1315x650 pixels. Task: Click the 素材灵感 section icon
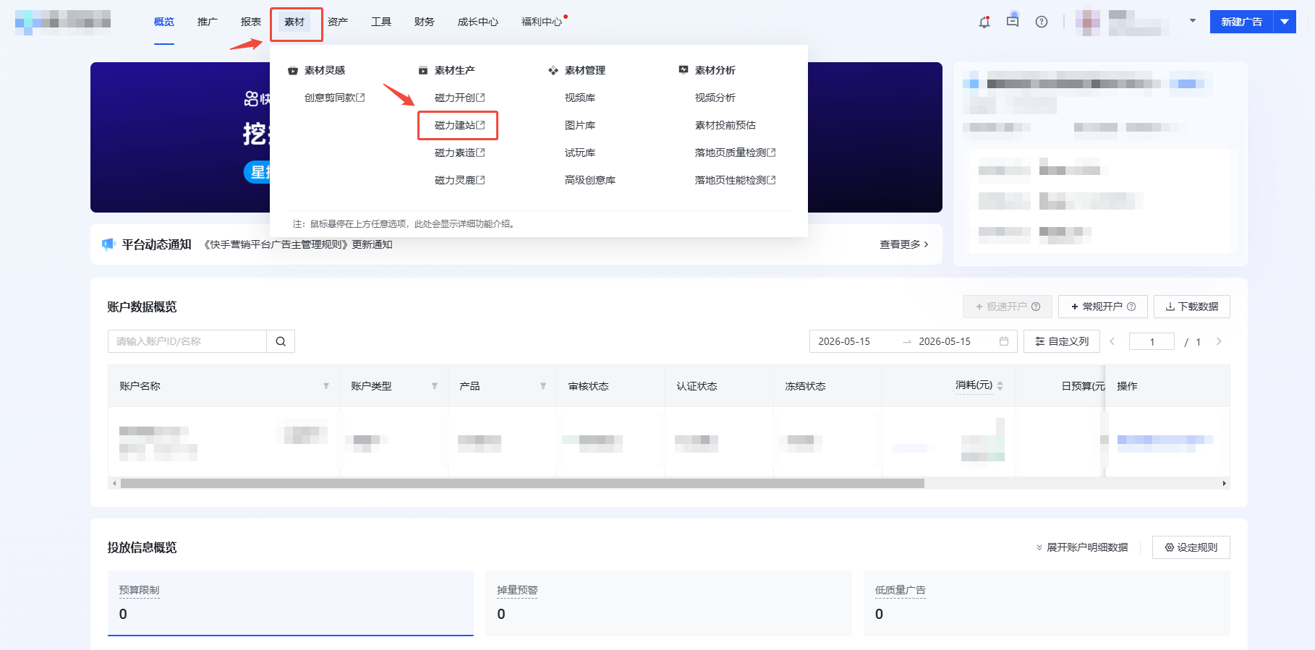293,70
